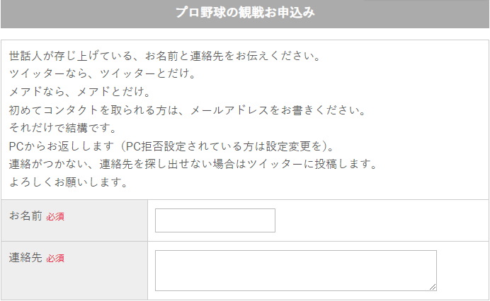The width and height of the screenshot is (490, 301).
Task: Click the text よろしくお願いします
Action: (x=68, y=182)
